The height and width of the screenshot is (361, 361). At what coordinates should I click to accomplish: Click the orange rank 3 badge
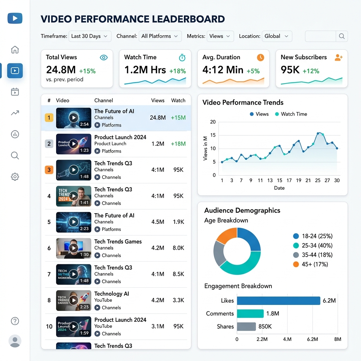coord(49,170)
